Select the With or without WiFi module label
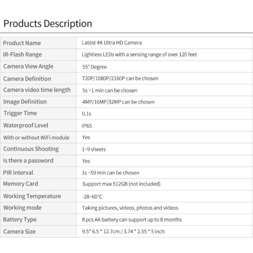Image resolution: width=253 pixels, height=253 pixels. (x=36, y=137)
